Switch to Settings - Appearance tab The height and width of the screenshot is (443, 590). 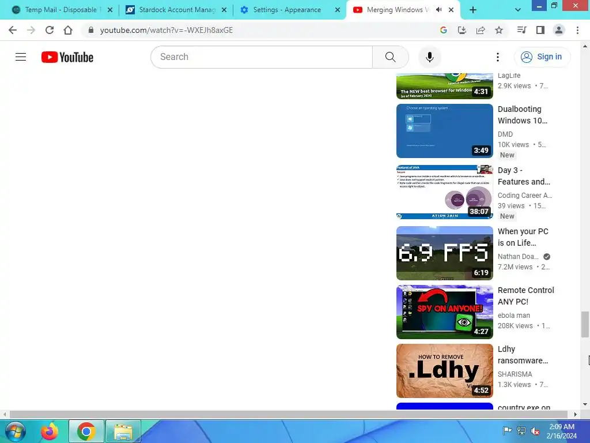click(286, 10)
